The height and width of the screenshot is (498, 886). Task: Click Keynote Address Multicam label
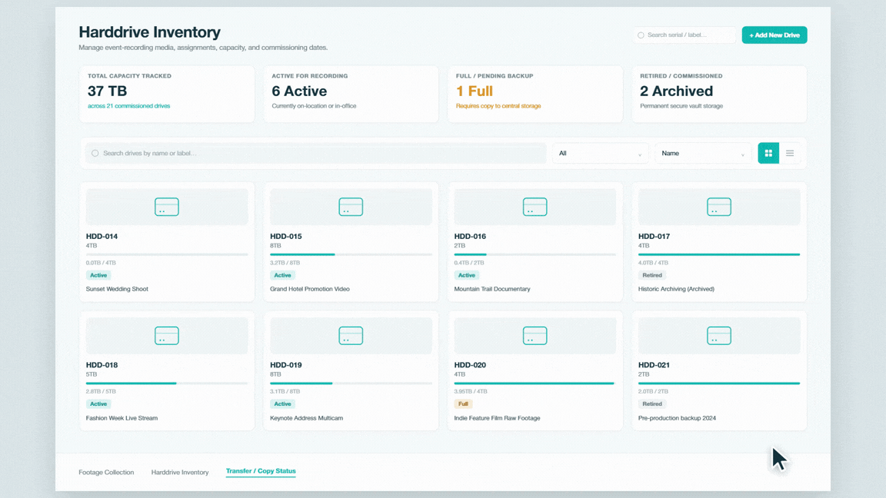click(x=306, y=418)
